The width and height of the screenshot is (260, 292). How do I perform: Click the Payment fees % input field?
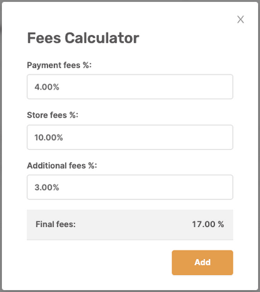(130, 87)
